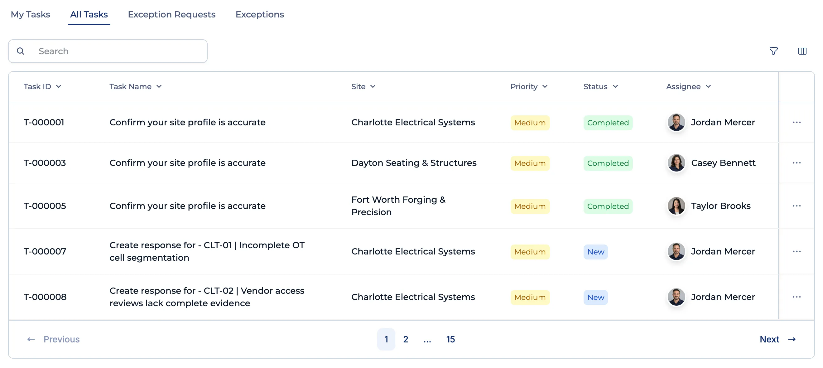Click assignee name Jordan Mercer in row T-000007

click(x=723, y=252)
